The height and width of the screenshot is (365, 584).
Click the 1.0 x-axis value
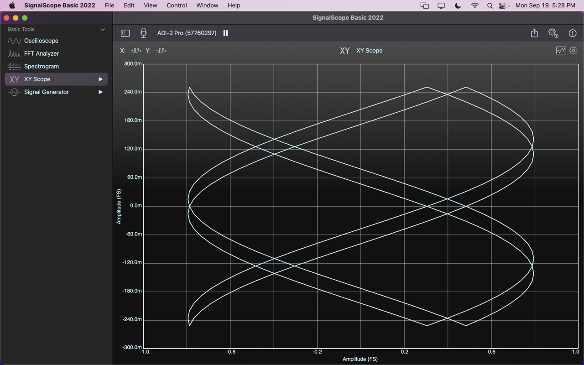(575, 352)
